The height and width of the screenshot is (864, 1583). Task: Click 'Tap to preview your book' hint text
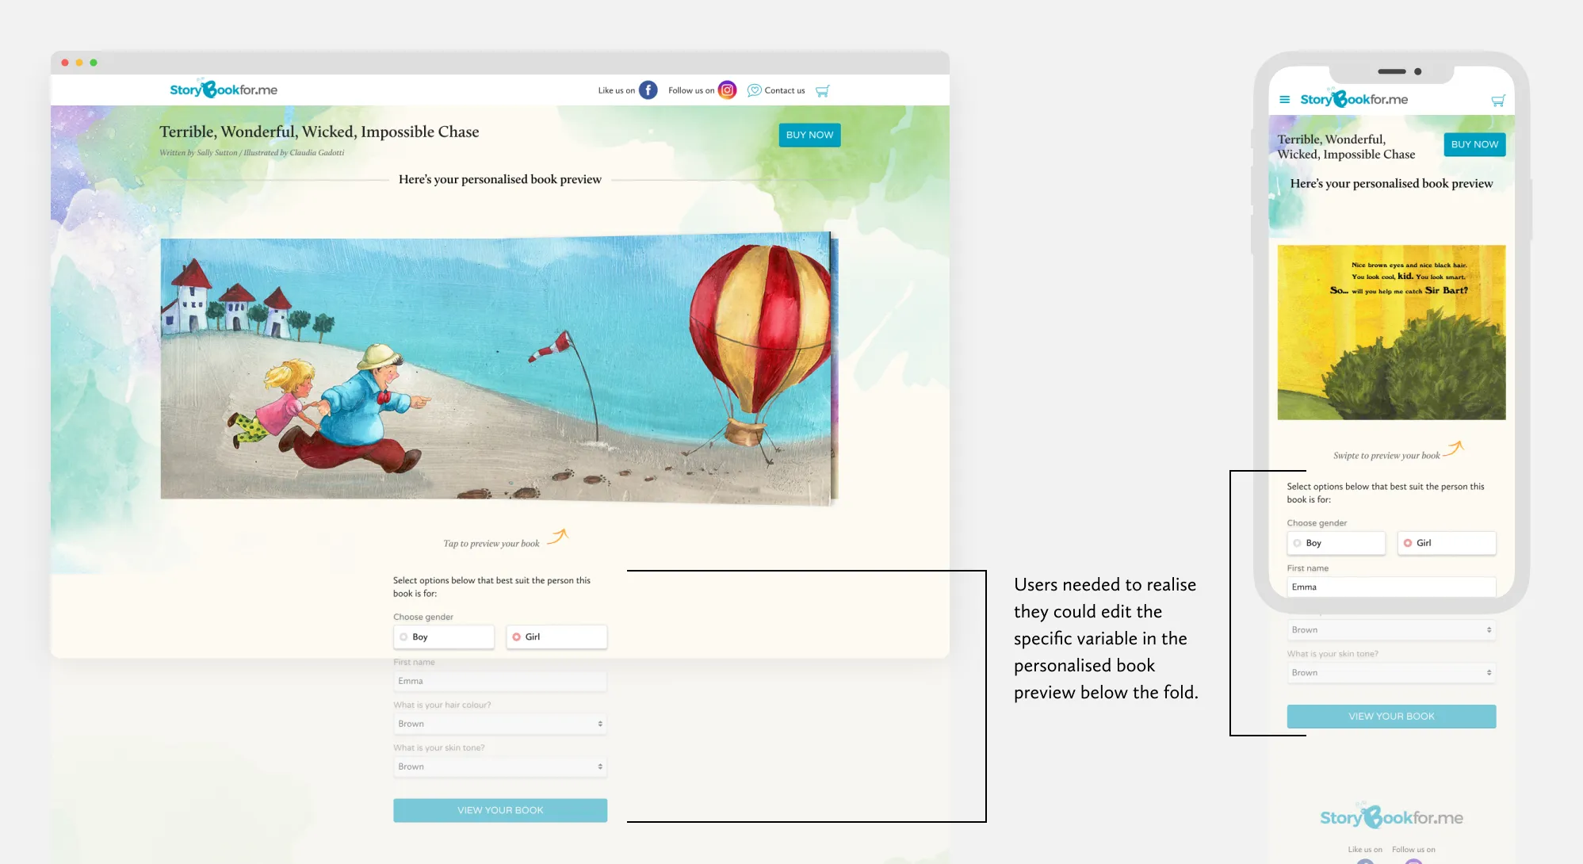(x=491, y=544)
